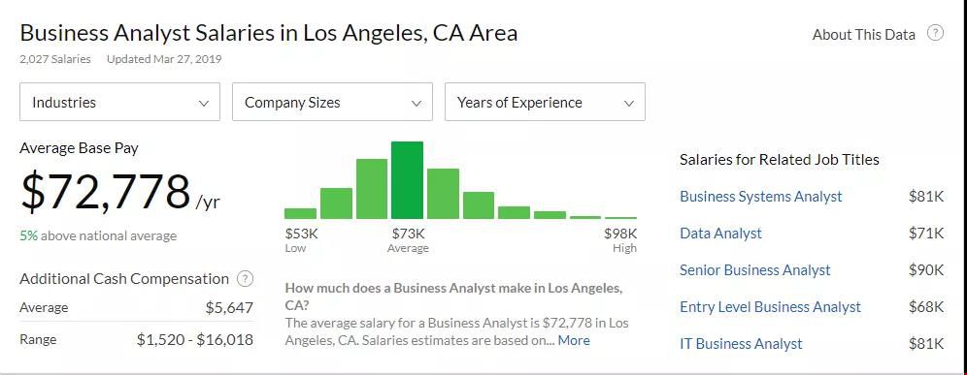This screenshot has width=967, height=375.
Task: Select the Senior Business Analyst link
Action: click(x=754, y=270)
